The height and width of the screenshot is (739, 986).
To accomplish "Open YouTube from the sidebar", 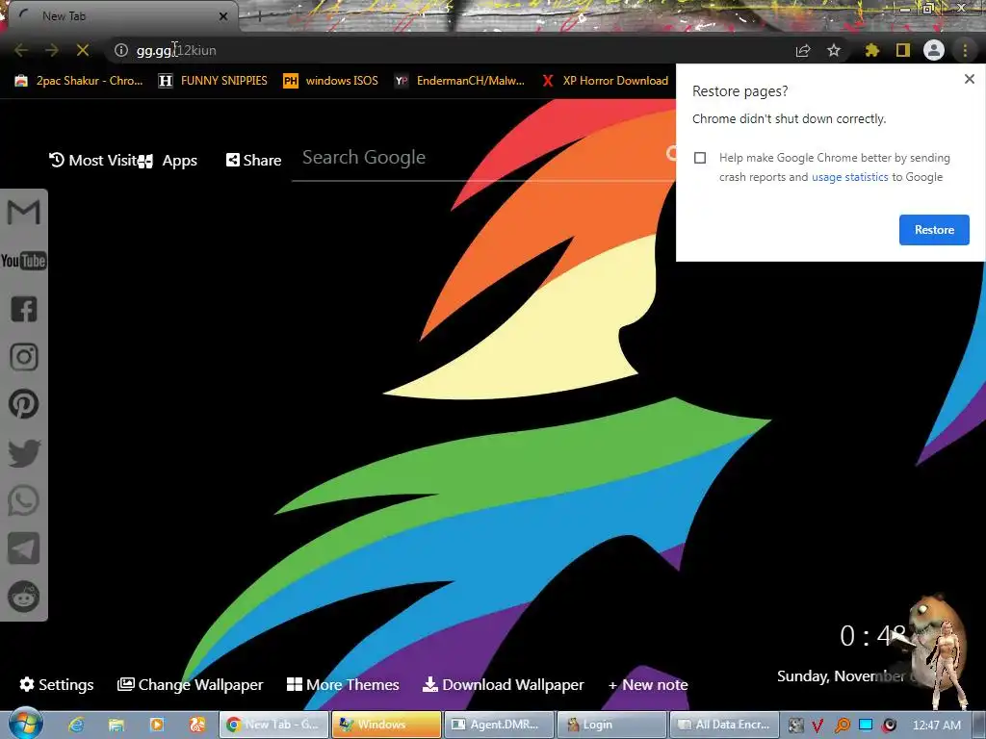I will [x=24, y=260].
